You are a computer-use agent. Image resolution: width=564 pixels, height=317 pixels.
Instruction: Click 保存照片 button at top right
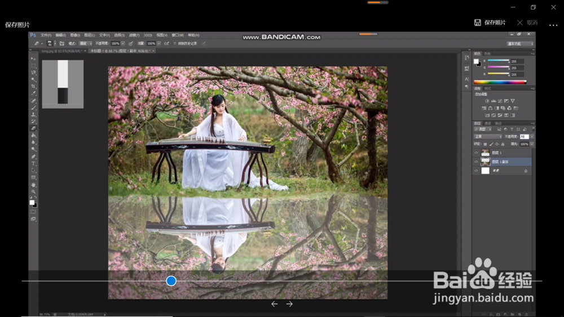point(490,23)
